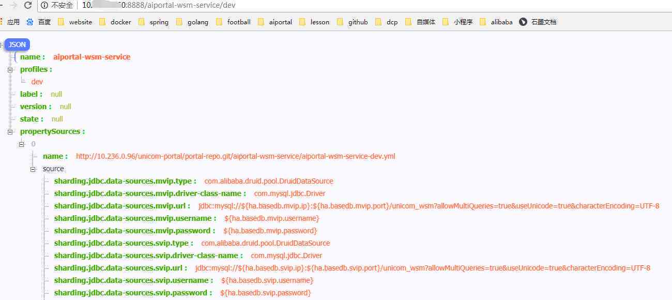Select the svip.type key
672x300 pixels.
124,243
